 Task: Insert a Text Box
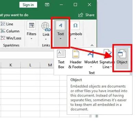61,59
